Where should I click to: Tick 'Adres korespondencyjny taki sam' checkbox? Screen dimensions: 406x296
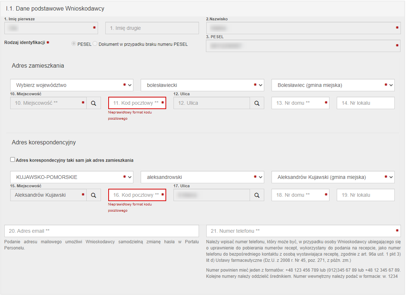(x=13, y=160)
